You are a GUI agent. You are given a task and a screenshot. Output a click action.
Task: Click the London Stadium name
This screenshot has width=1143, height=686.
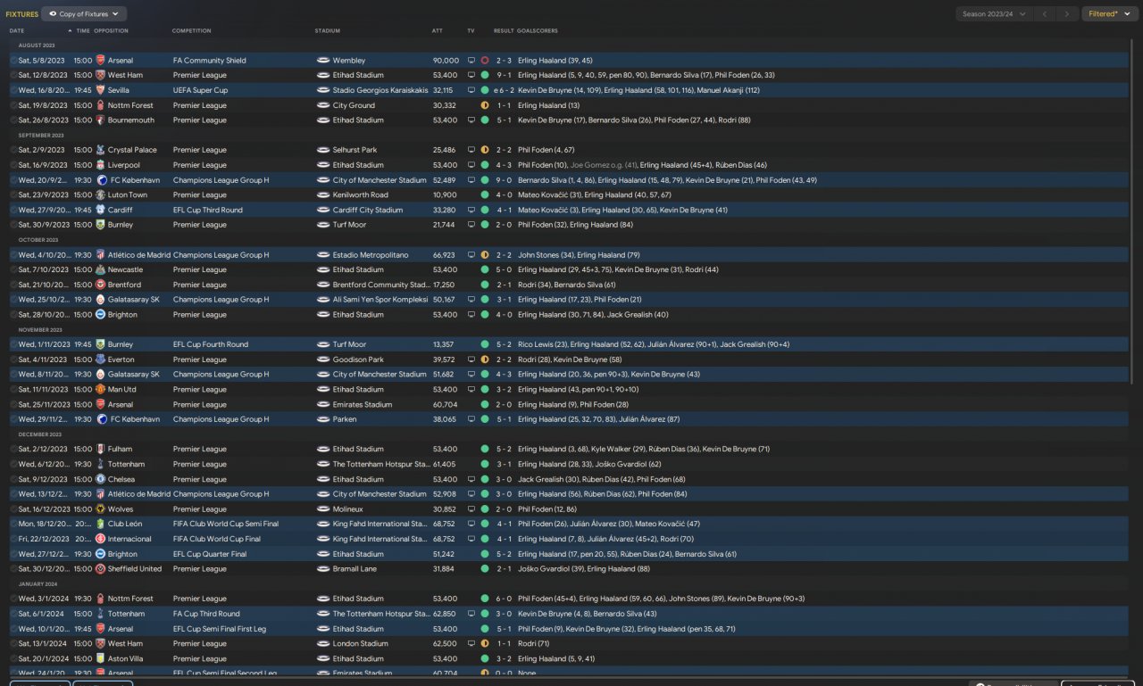coord(360,643)
